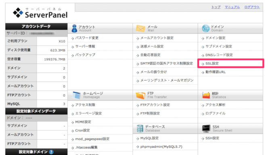The height and width of the screenshot is (155, 268).
Task: Open the マニュアル link
Action: point(232,7)
